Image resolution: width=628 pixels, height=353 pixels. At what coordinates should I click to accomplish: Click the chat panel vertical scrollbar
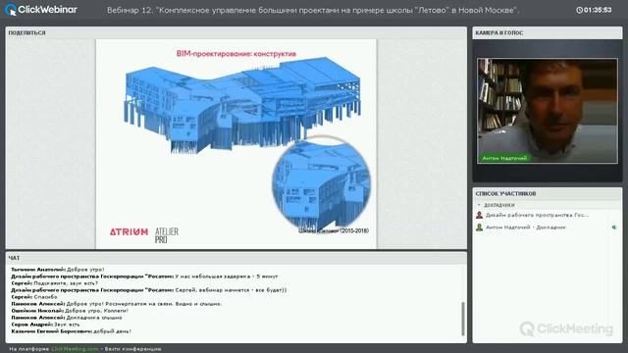pos(463,318)
